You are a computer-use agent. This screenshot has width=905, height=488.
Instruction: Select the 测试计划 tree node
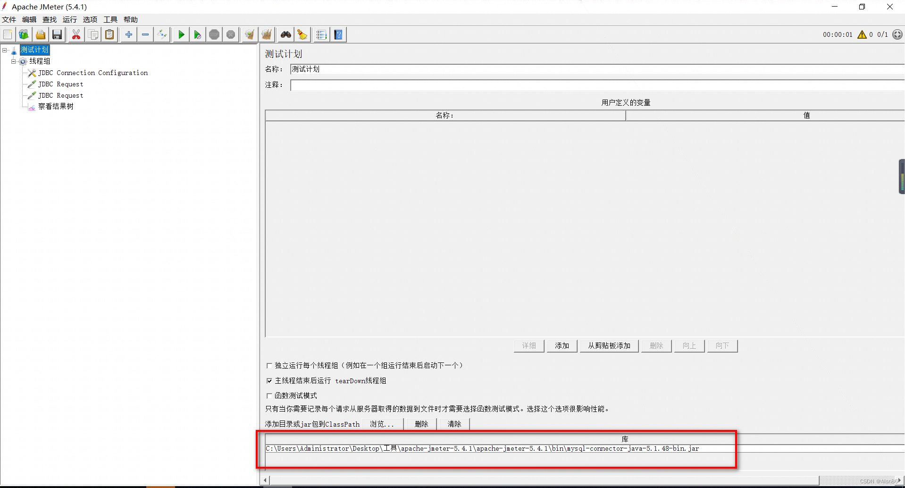[34, 50]
